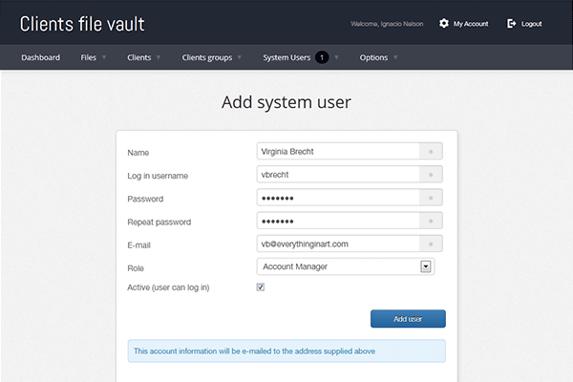Click the System Users notification badge
The image size is (573, 382).
[x=322, y=57]
